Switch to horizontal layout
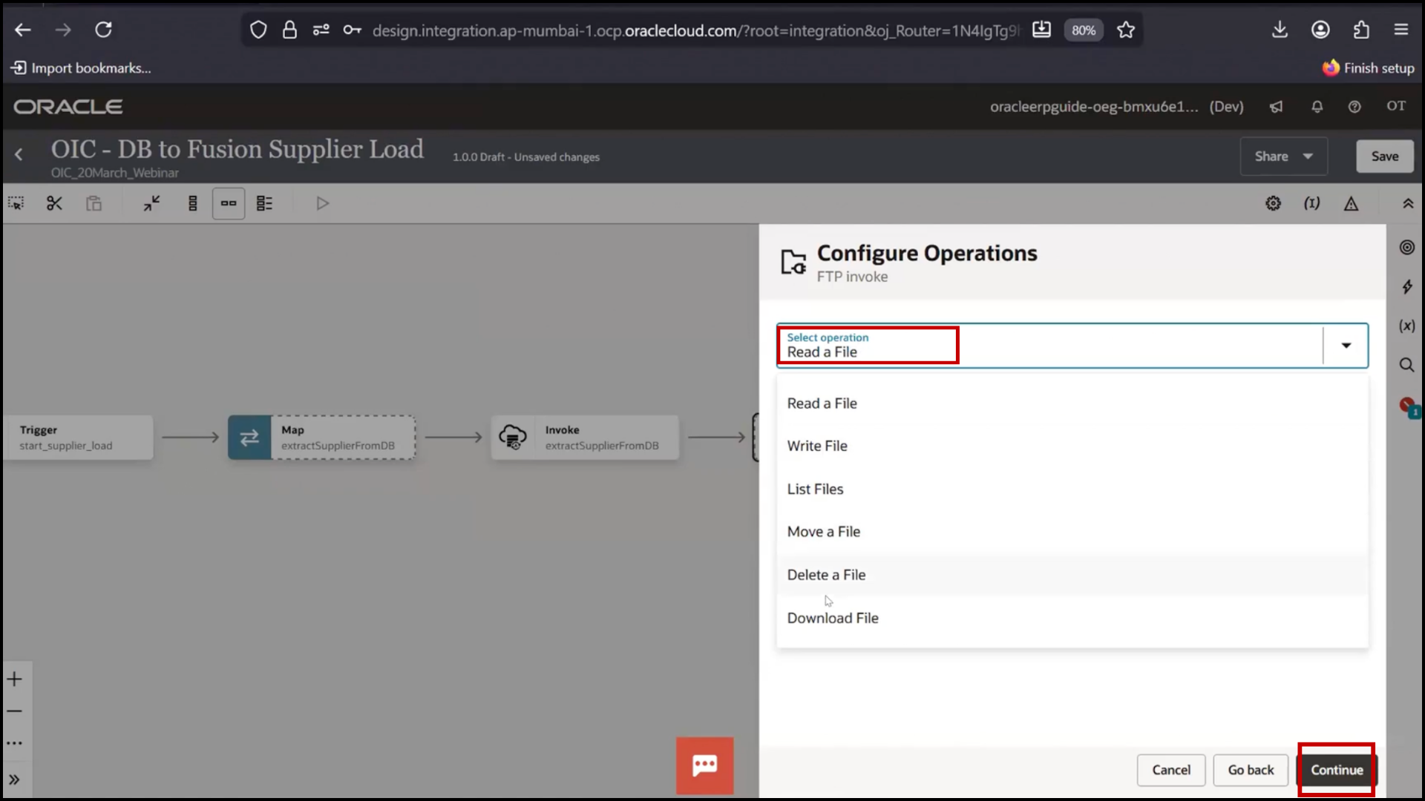Viewport: 1425px width, 801px height. [x=229, y=203]
